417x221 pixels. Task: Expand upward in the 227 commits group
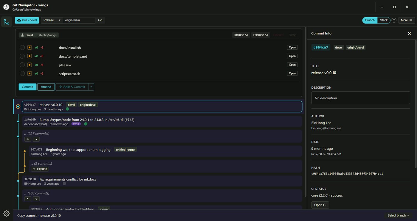pyautogui.click(x=28, y=139)
